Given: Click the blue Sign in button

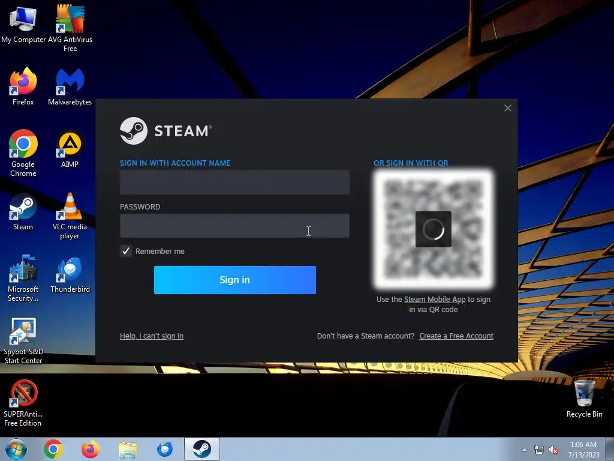Looking at the screenshot, I should (x=235, y=280).
